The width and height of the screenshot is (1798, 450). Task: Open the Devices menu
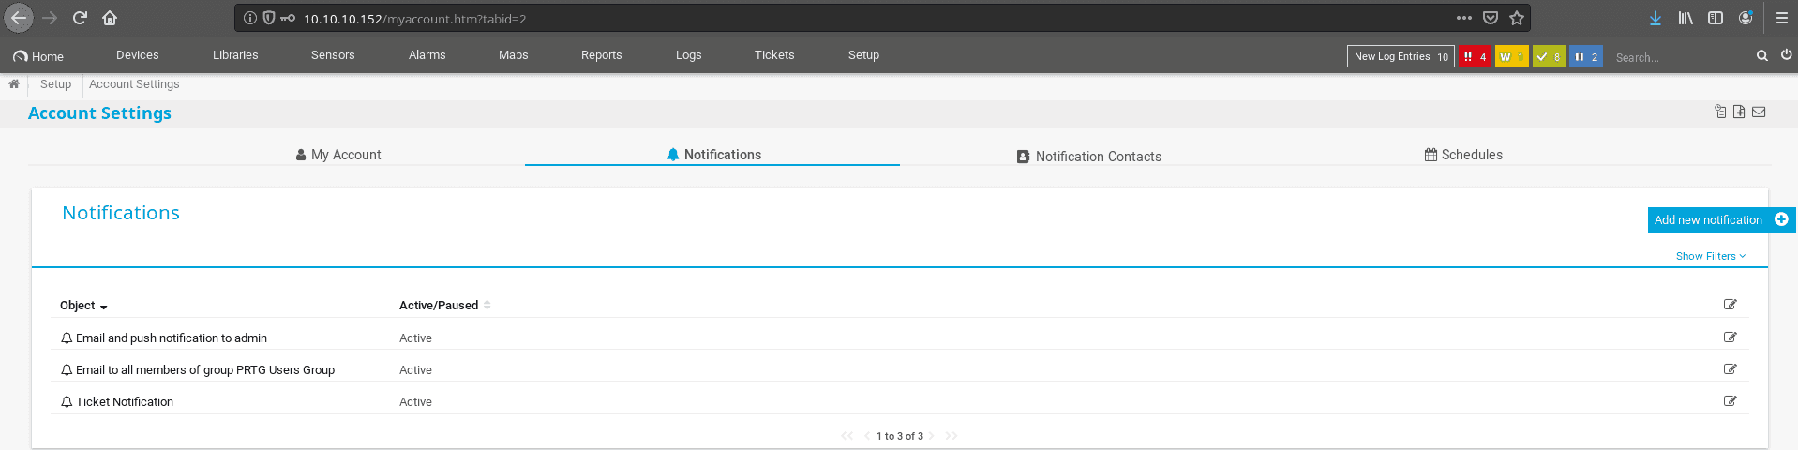pos(138,55)
